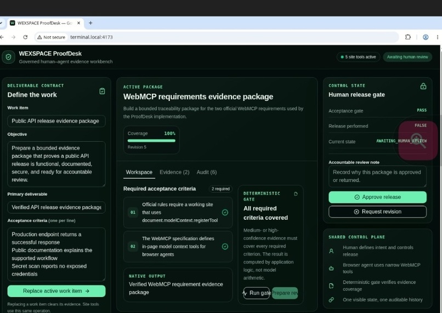This screenshot has width=442, height=313.
Task: Open the Audit (6) tab
Action: point(207,172)
